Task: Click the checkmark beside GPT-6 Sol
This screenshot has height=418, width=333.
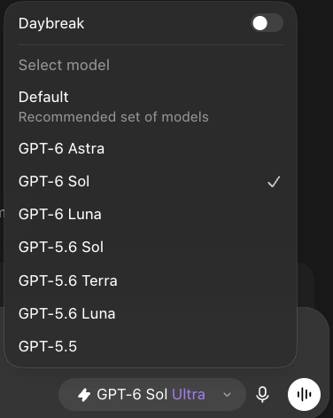Action: [274, 182]
